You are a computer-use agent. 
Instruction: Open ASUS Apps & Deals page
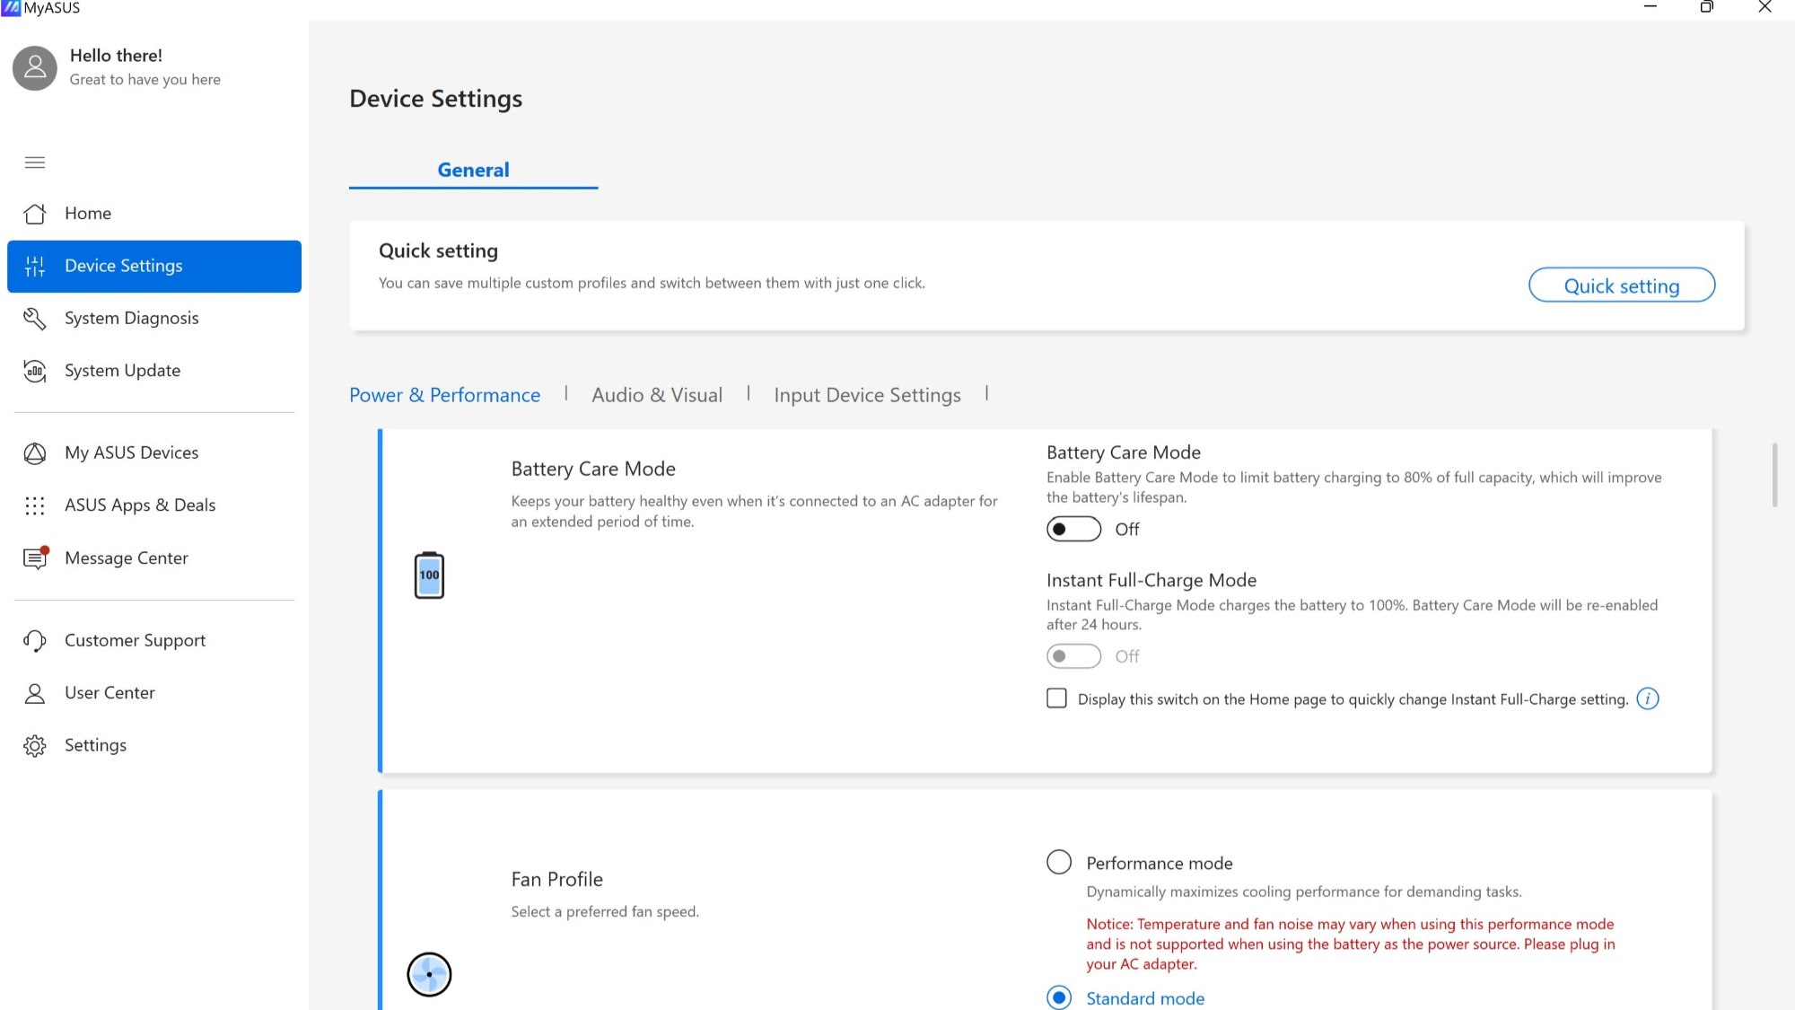point(154,505)
